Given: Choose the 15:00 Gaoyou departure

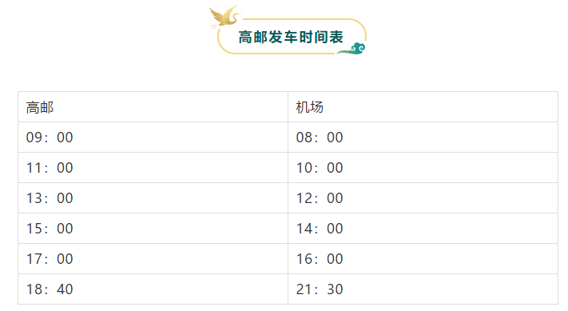Looking at the screenshot, I should tap(153, 229).
